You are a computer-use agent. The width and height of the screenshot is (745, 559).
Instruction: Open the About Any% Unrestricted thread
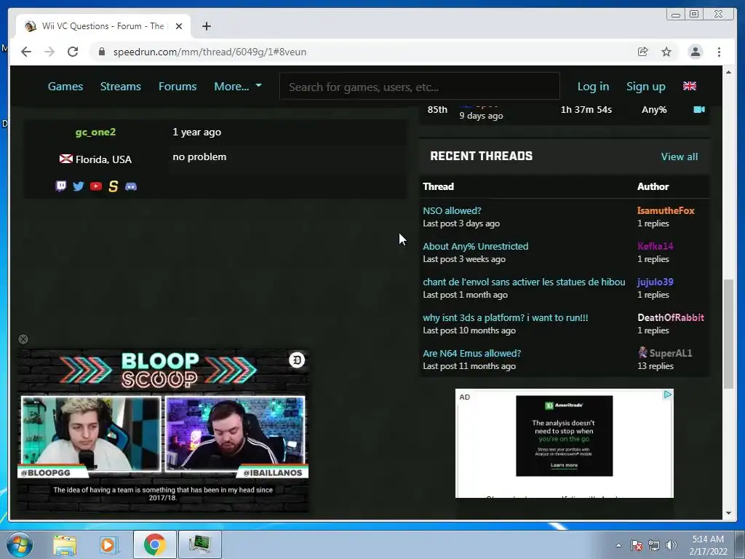tap(476, 246)
